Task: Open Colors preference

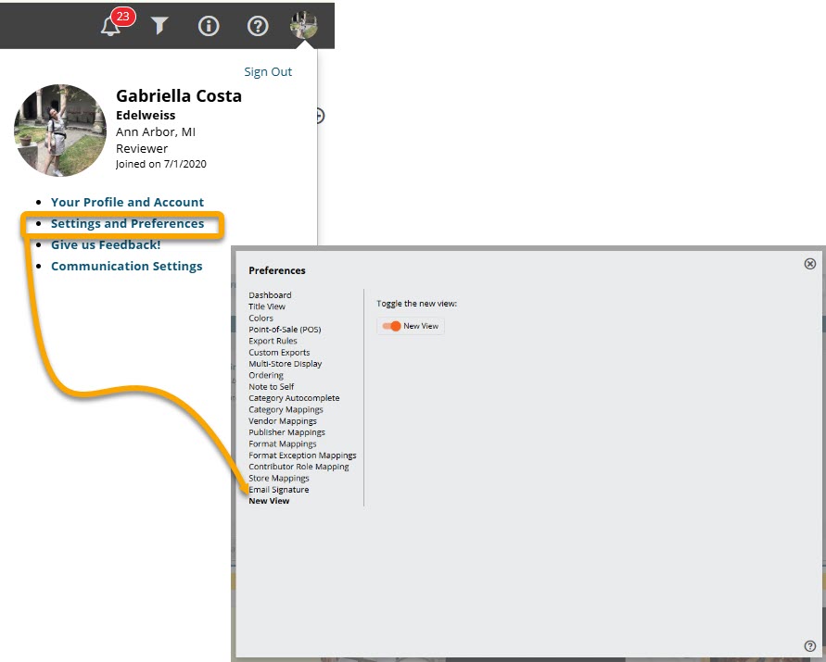Action: tap(261, 318)
